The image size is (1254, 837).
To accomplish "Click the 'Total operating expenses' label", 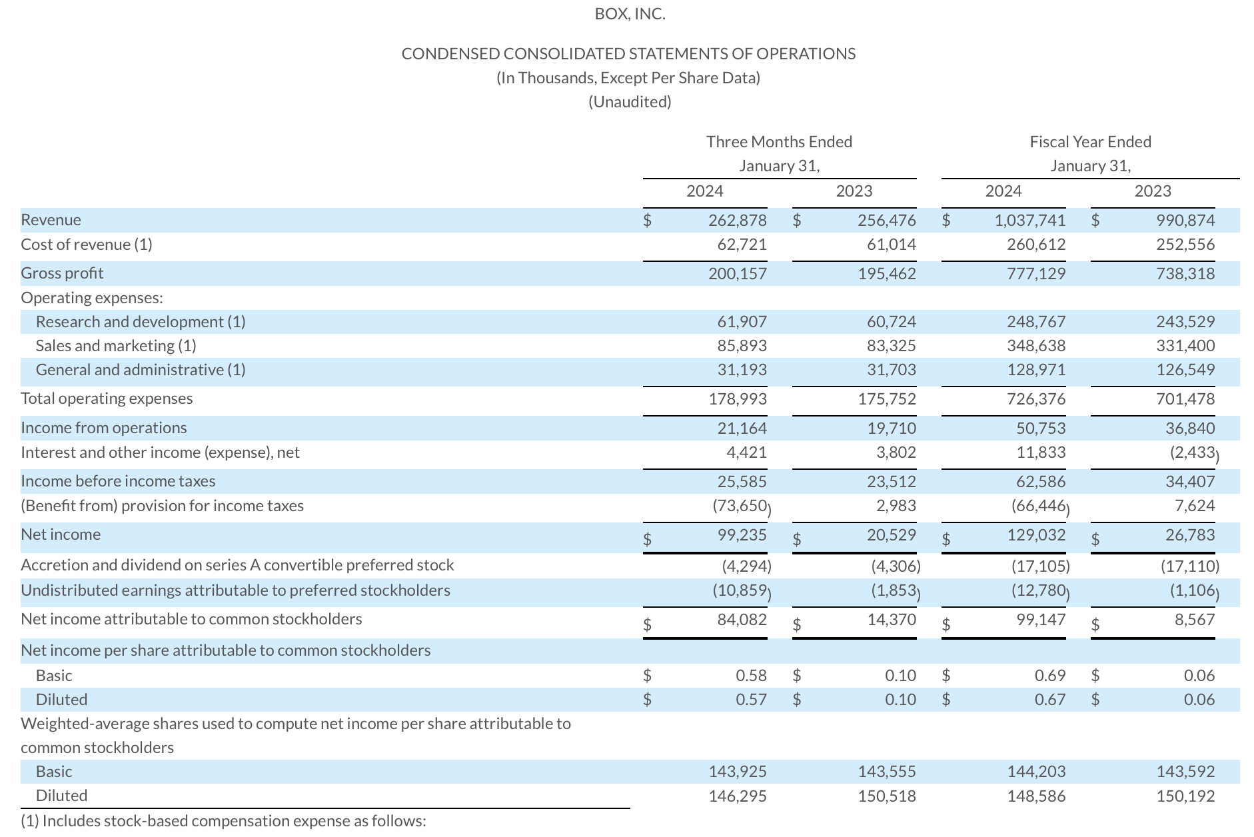I will [x=107, y=399].
